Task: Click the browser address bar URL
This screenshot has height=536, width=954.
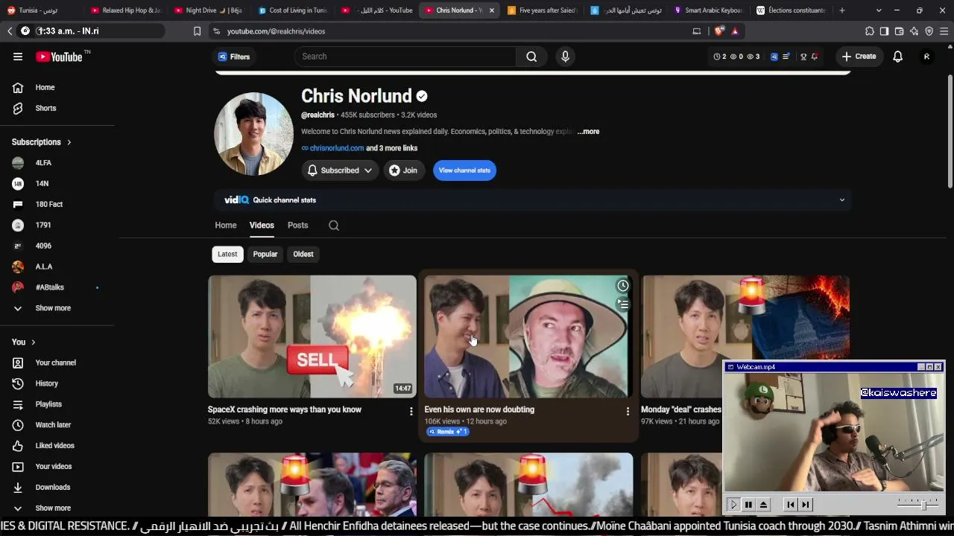Action: (276, 31)
